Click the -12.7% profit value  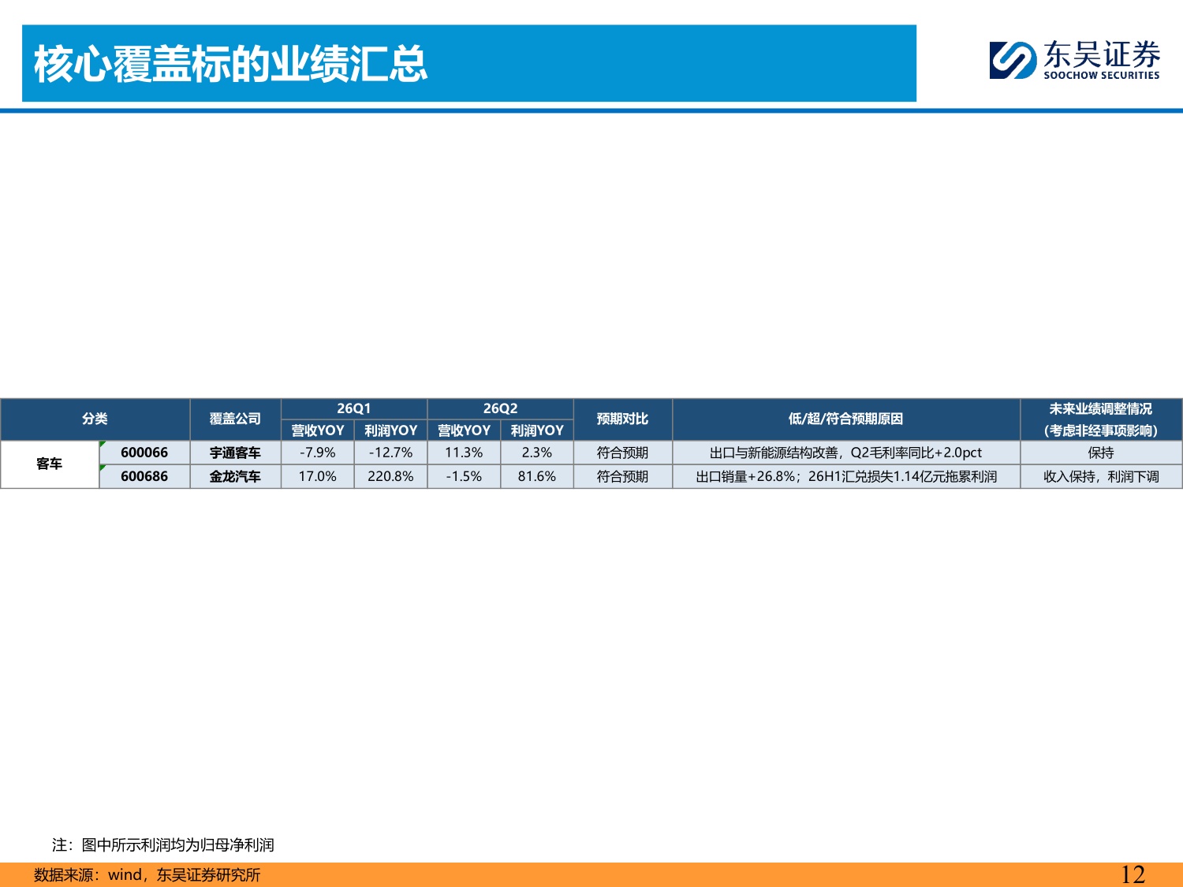(x=390, y=453)
